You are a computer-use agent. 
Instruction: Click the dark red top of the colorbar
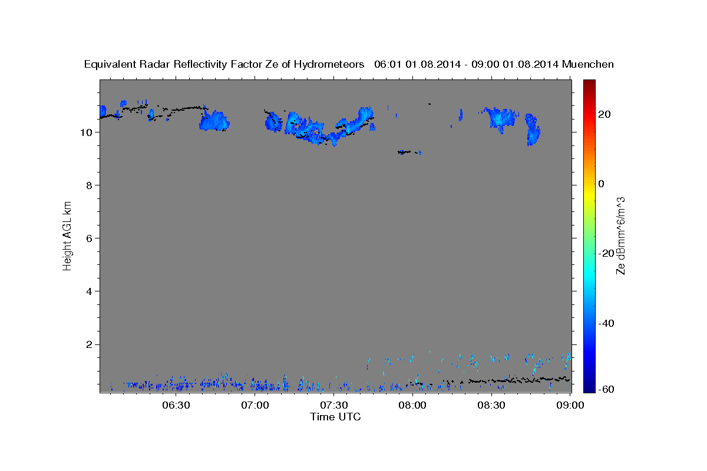pyautogui.click(x=588, y=84)
